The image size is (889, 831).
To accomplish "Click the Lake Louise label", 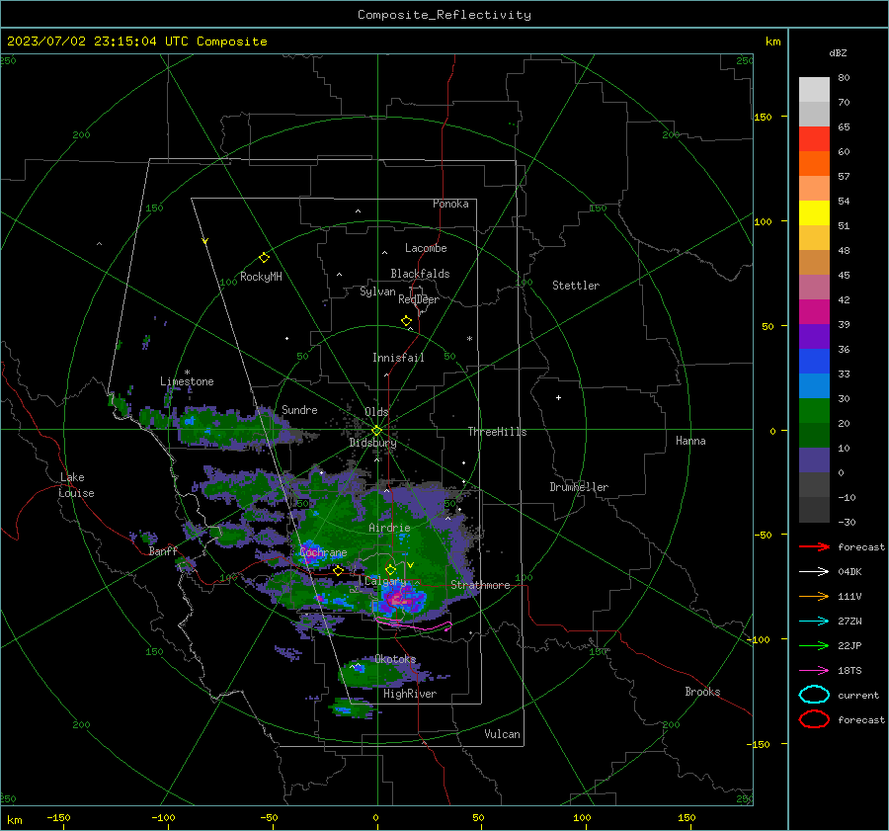I will click(76, 485).
